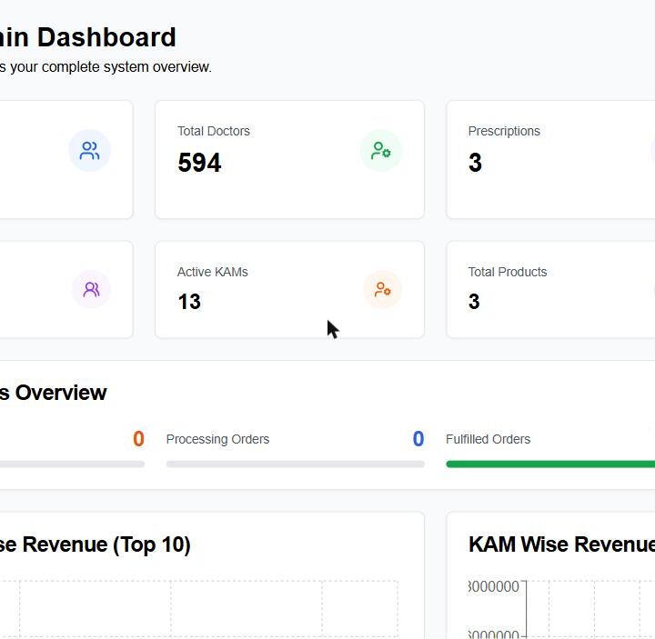Click the green Fulfilled Orders progress bar
The width and height of the screenshot is (655, 639).
click(550, 464)
